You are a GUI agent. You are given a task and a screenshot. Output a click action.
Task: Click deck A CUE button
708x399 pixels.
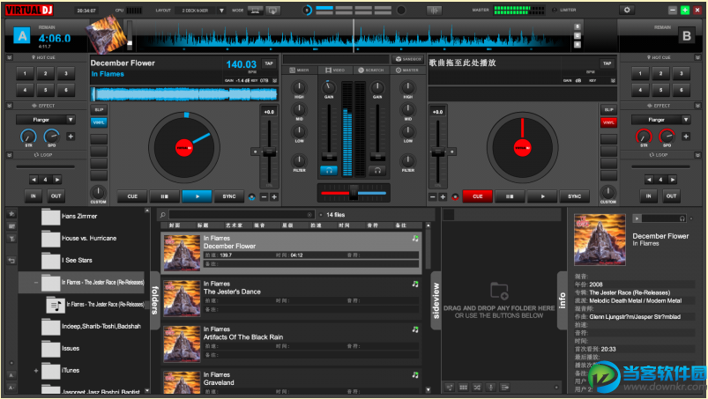pos(132,196)
